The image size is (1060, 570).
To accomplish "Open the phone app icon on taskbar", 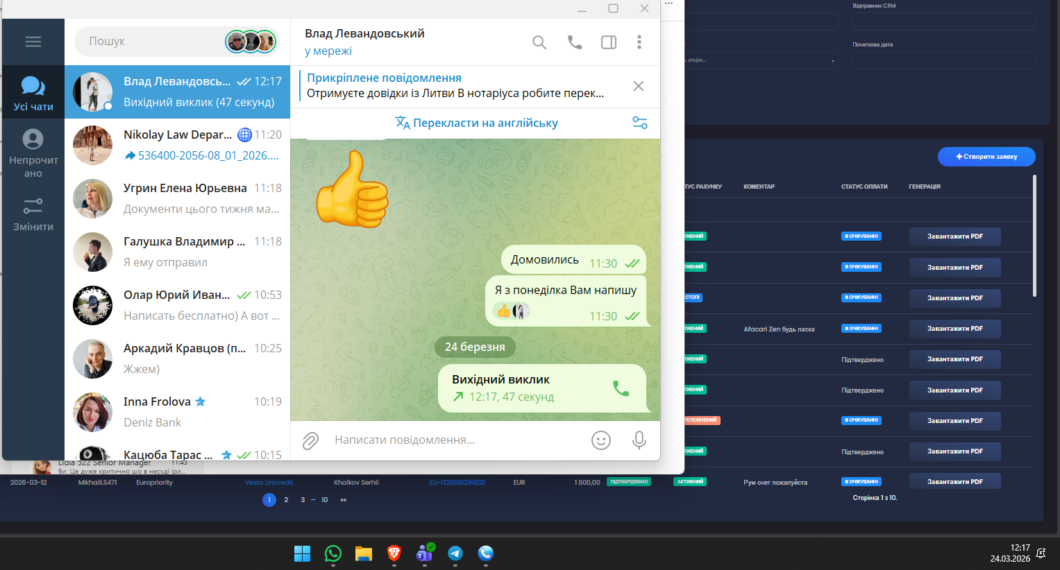I will pyautogui.click(x=486, y=553).
